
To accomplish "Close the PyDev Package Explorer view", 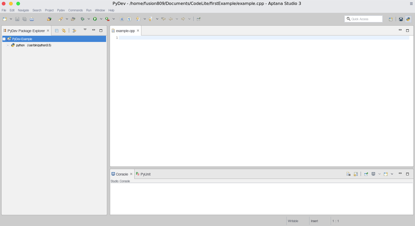I will 48,31.
